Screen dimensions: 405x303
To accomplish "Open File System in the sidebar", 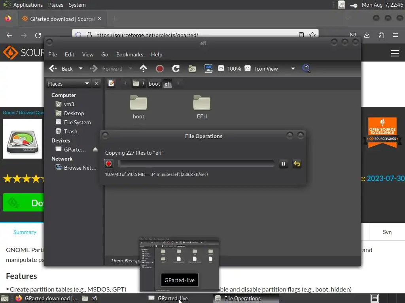I will pos(73,122).
